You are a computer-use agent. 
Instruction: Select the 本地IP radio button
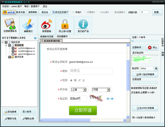[x=73, y=12]
